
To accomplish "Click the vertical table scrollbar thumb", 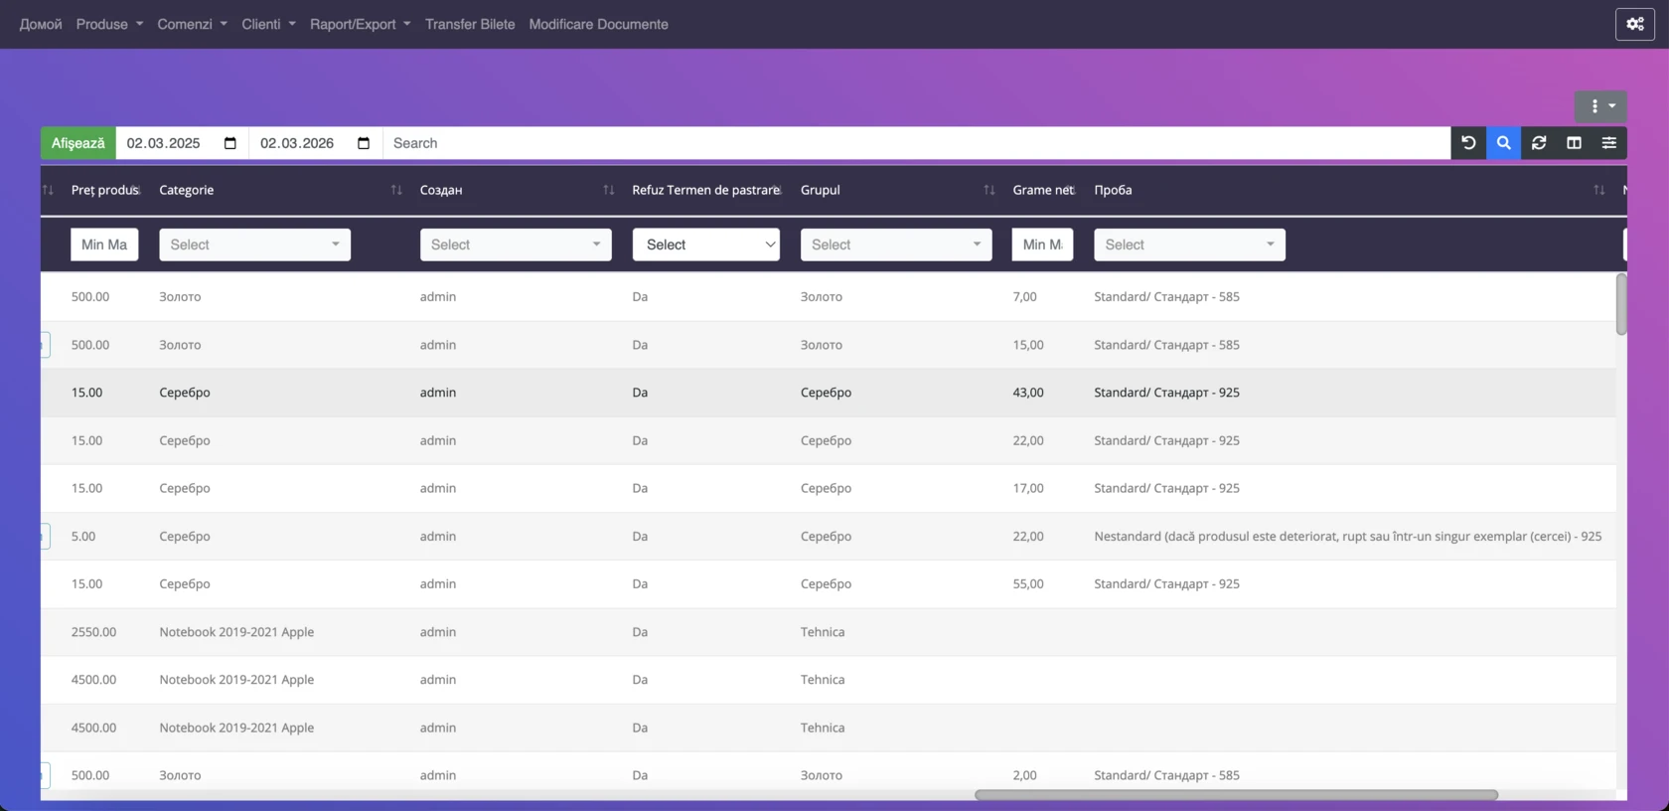I will [x=1621, y=304].
